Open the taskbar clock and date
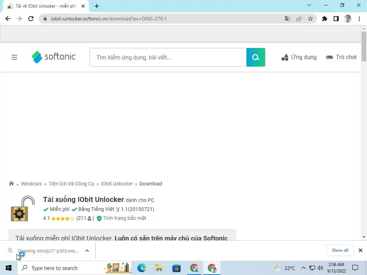Screen dimensions: 367x275 pos(336,268)
